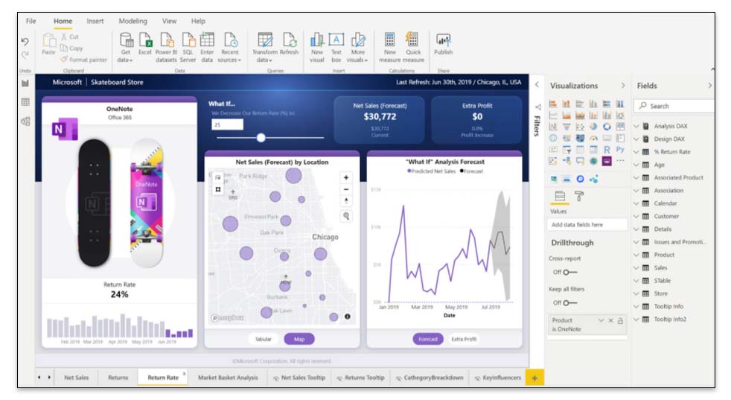Screen dimensions: 731x400
Task: Click the New measure icon
Action: coord(390,40)
